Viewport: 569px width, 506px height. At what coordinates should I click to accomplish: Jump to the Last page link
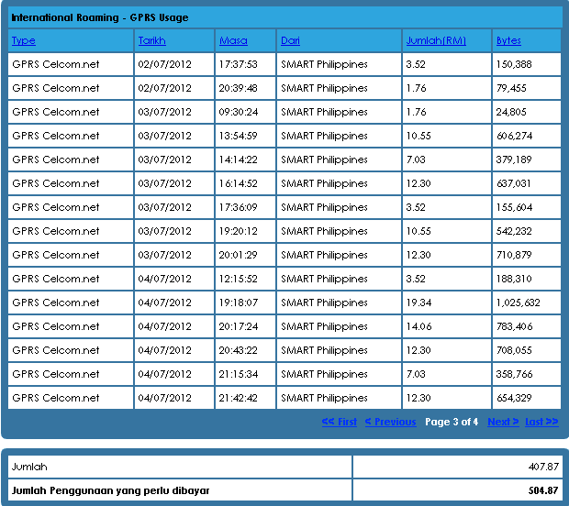pos(541,422)
